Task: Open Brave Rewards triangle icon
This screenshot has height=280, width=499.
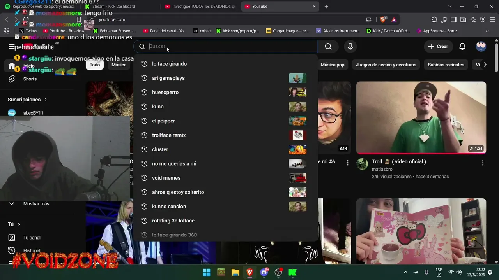Action: coord(394,19)
